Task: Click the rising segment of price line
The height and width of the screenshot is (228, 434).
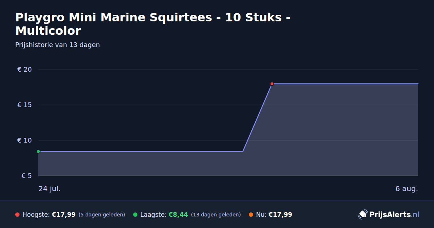Action: pyautogui.click(x=257, y=118)
